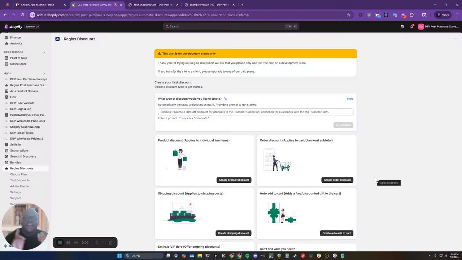The height and width of the screenshot is (260, 462).
Task: Stop the screen recording
Action: (x=60, y=243)
